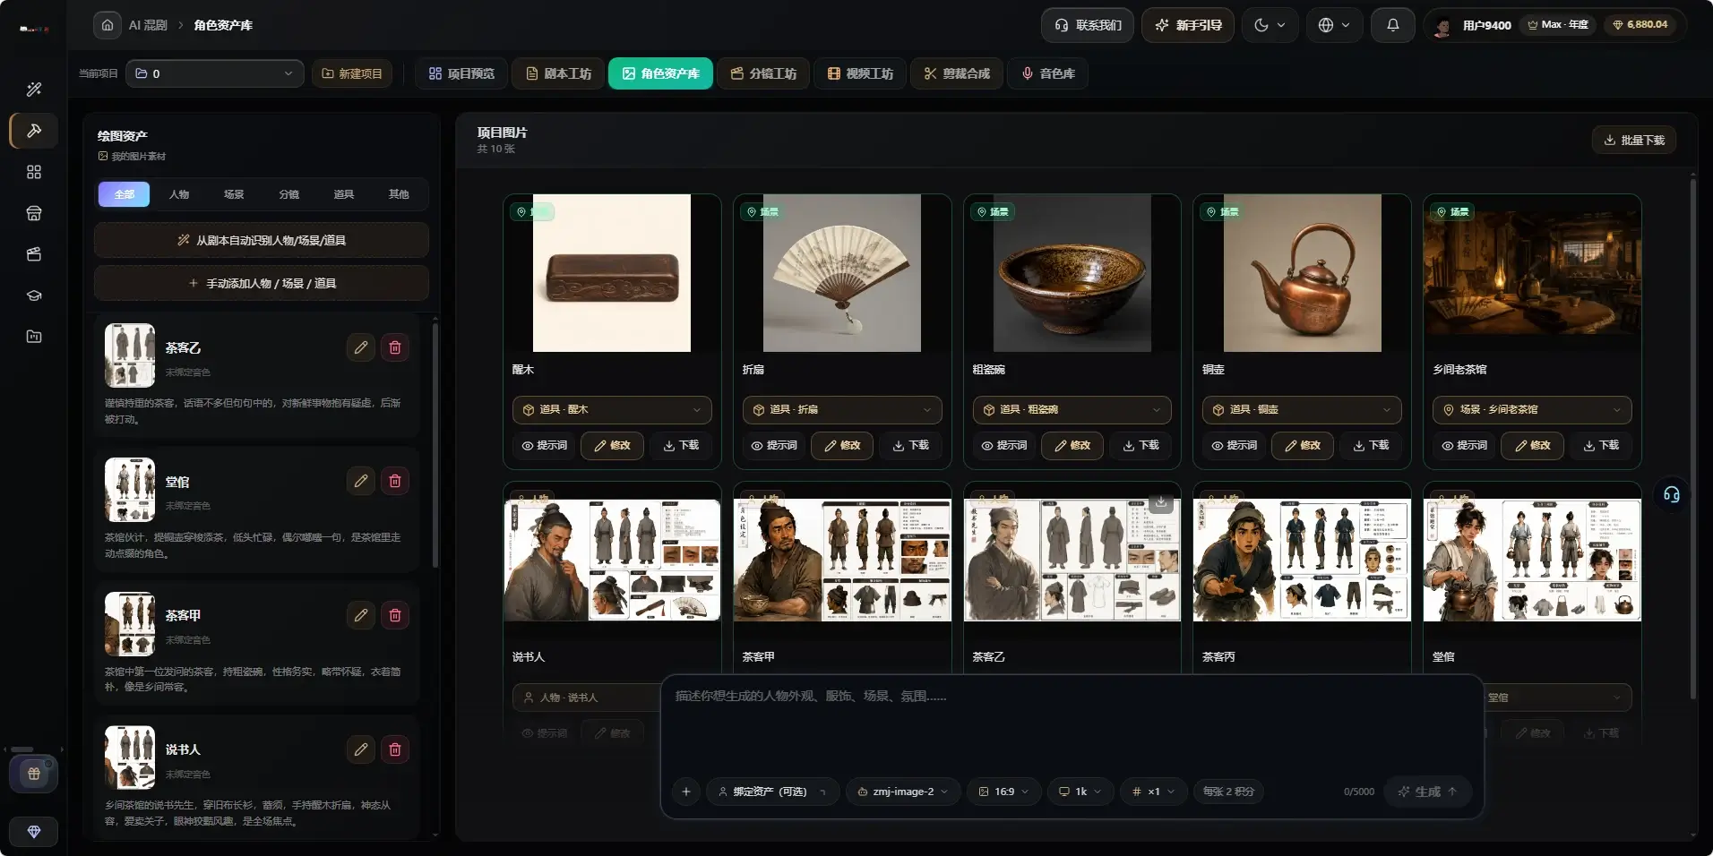Screen dimensions: 1713x856
Task: Click the pencil icon for 说书人 in the asset list
Action: tap(361, 749)
